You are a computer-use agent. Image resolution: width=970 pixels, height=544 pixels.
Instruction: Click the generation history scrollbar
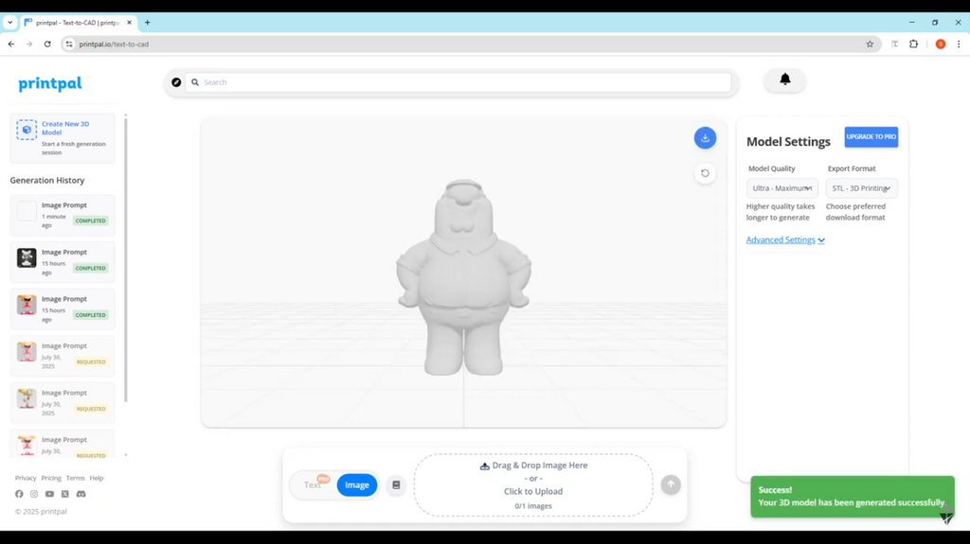pos(126,259)
